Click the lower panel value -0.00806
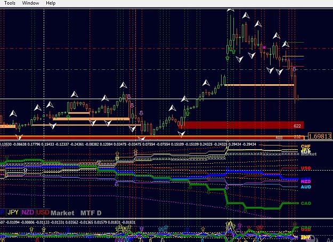The image size is (333, 242). point(28,222)
